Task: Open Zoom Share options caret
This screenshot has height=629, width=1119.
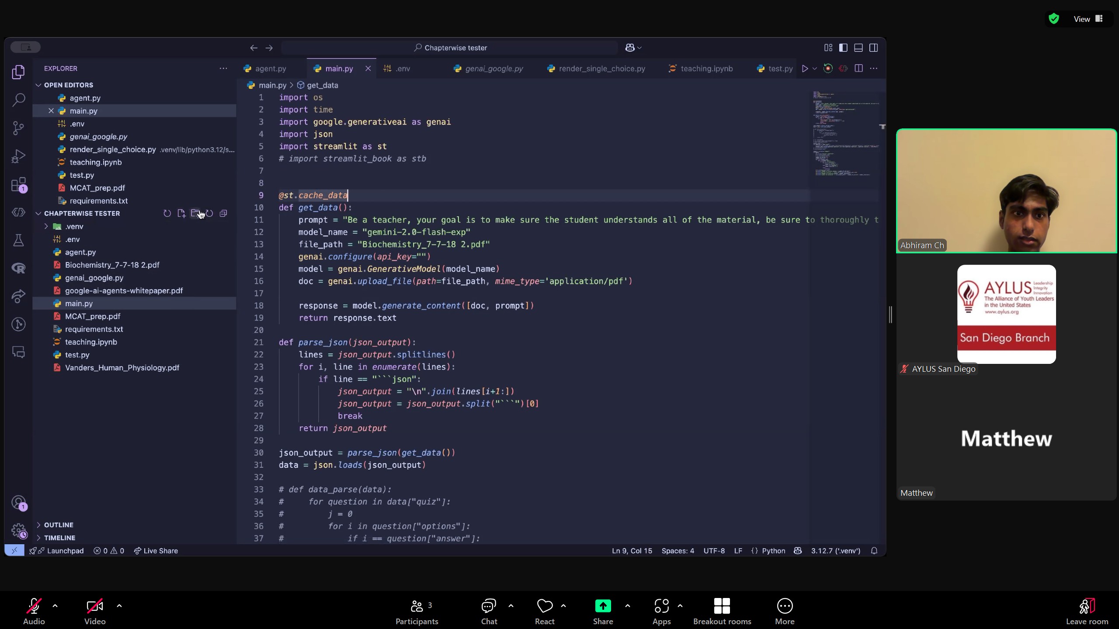Action: [x=628, y=606]
